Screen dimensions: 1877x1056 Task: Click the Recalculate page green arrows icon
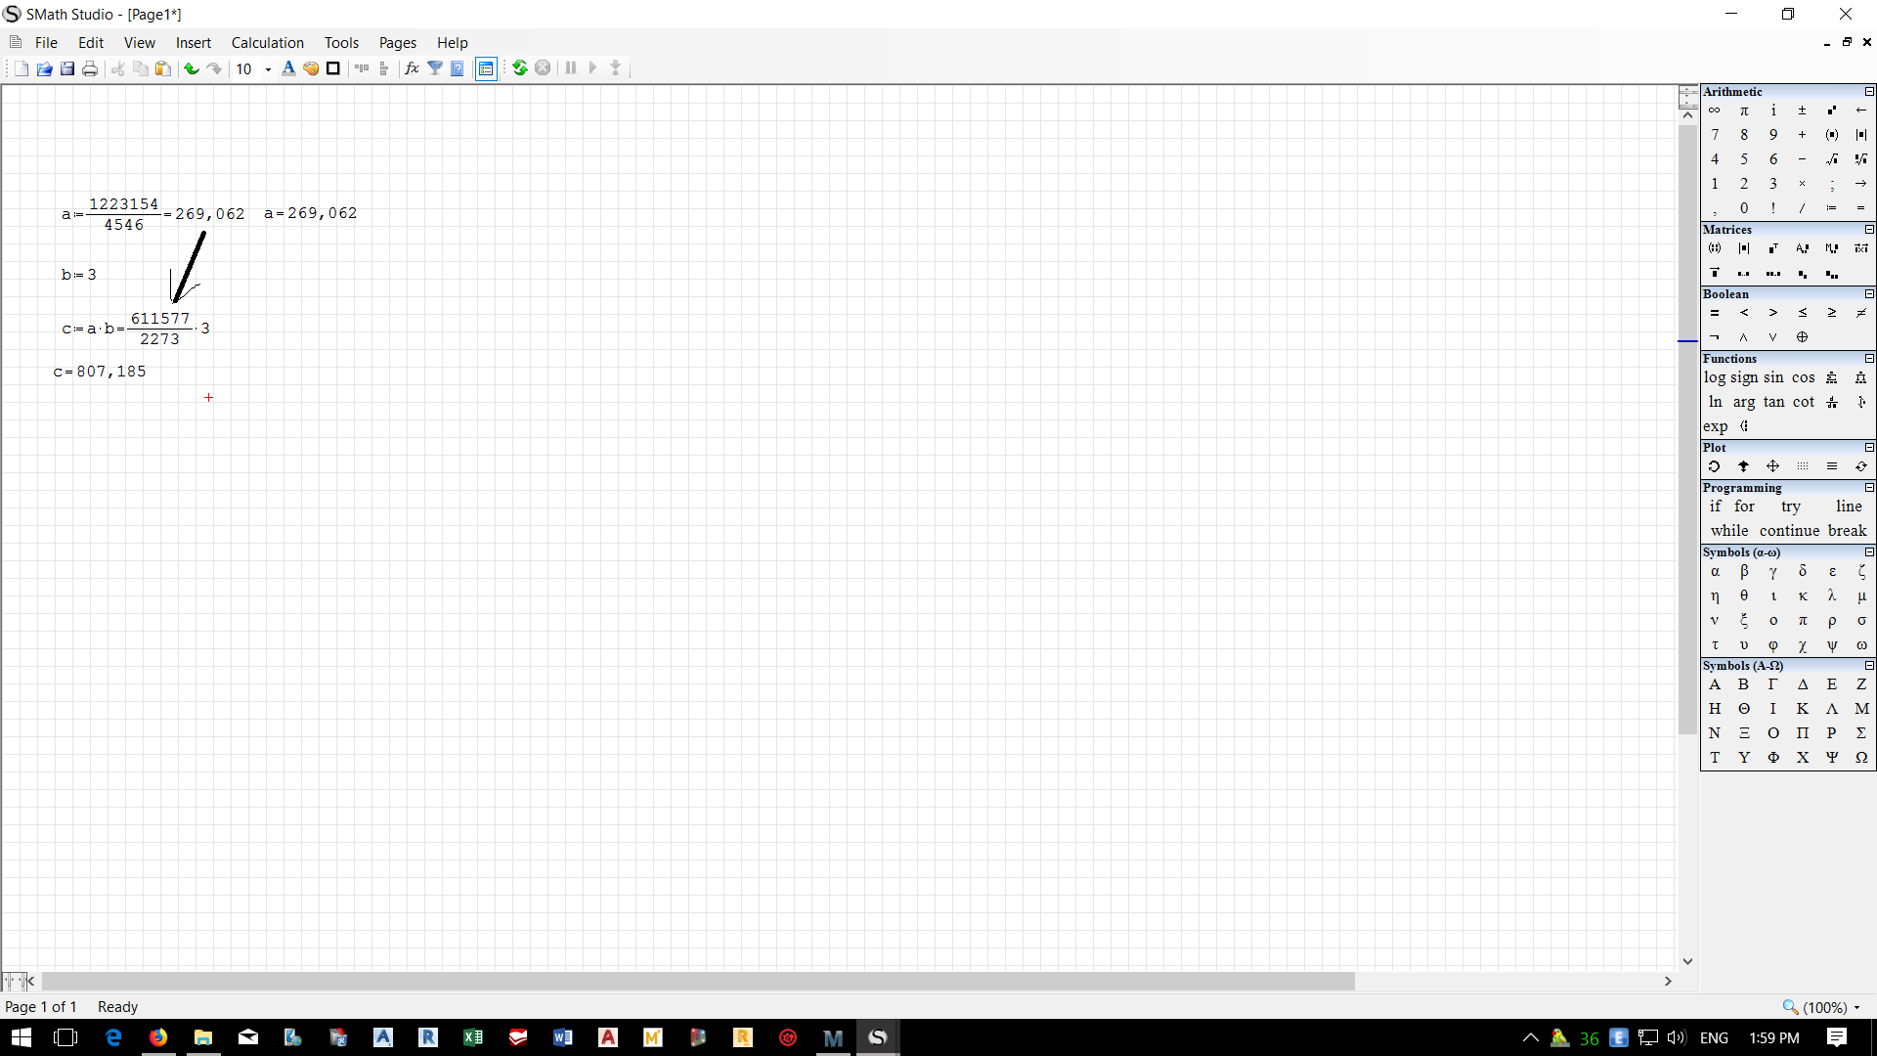coord(520,68)
